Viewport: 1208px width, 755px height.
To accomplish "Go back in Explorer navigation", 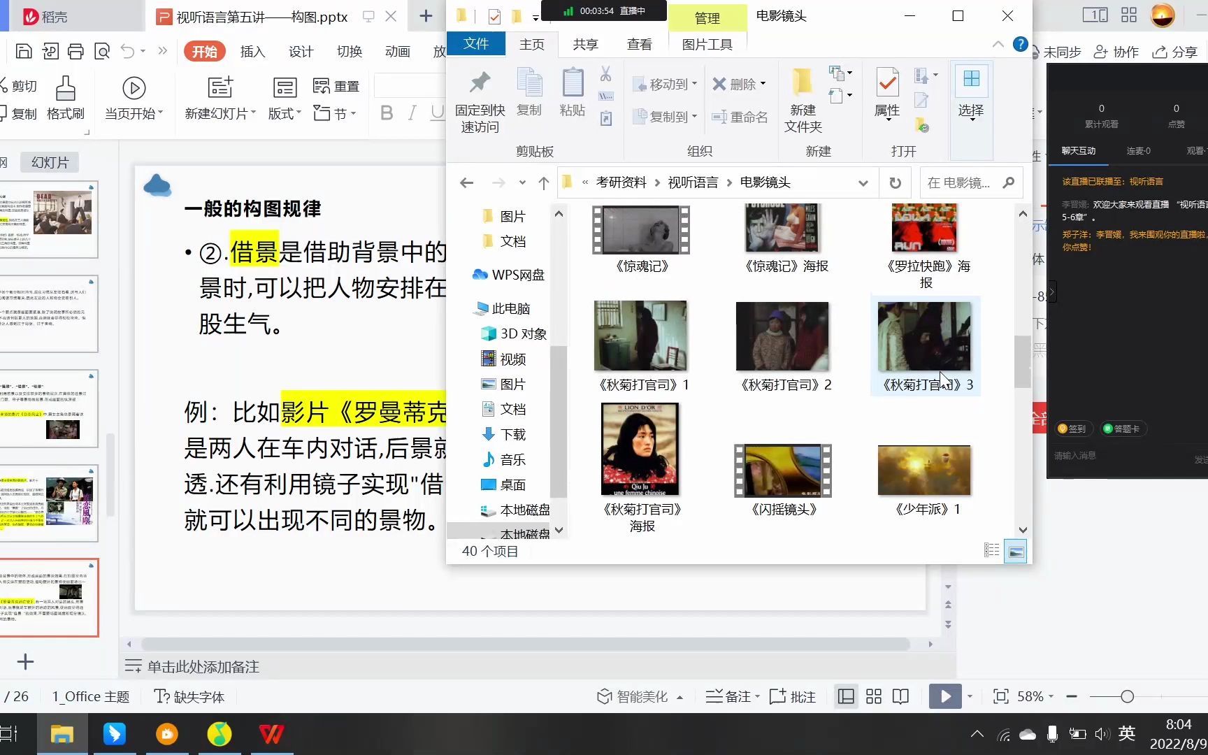I will [x=466, y=182].
